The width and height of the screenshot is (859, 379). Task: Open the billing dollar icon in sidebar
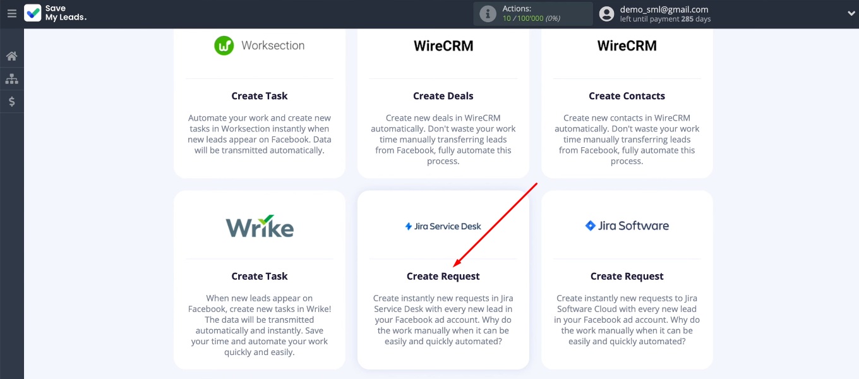tap(11, 102)
